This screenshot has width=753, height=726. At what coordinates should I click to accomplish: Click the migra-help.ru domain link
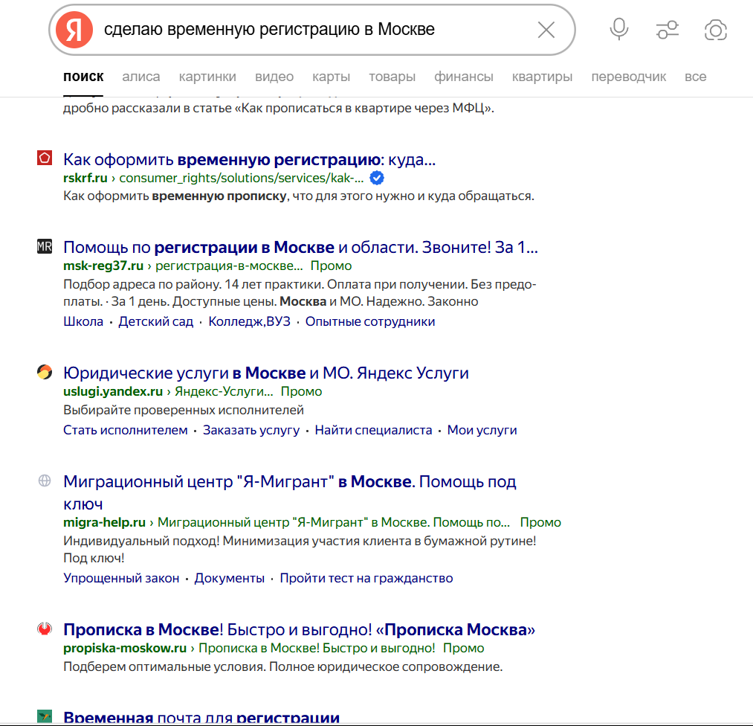[x=104, y=522]
